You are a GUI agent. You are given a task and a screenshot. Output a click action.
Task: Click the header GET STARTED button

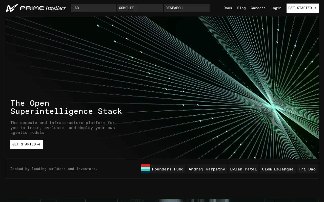(303, 8)
